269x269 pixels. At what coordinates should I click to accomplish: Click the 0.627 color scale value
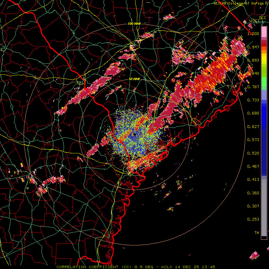253,127
